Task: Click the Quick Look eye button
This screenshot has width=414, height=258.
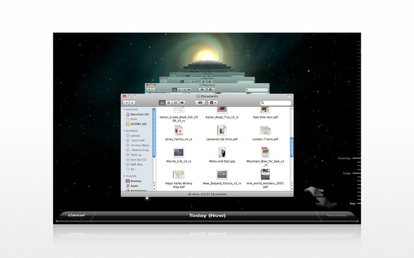Action: tap(200, 102)
